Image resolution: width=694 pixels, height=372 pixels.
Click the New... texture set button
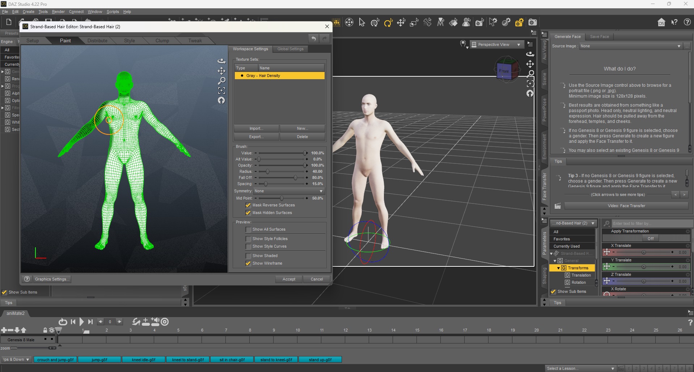[x=302, y=128]
